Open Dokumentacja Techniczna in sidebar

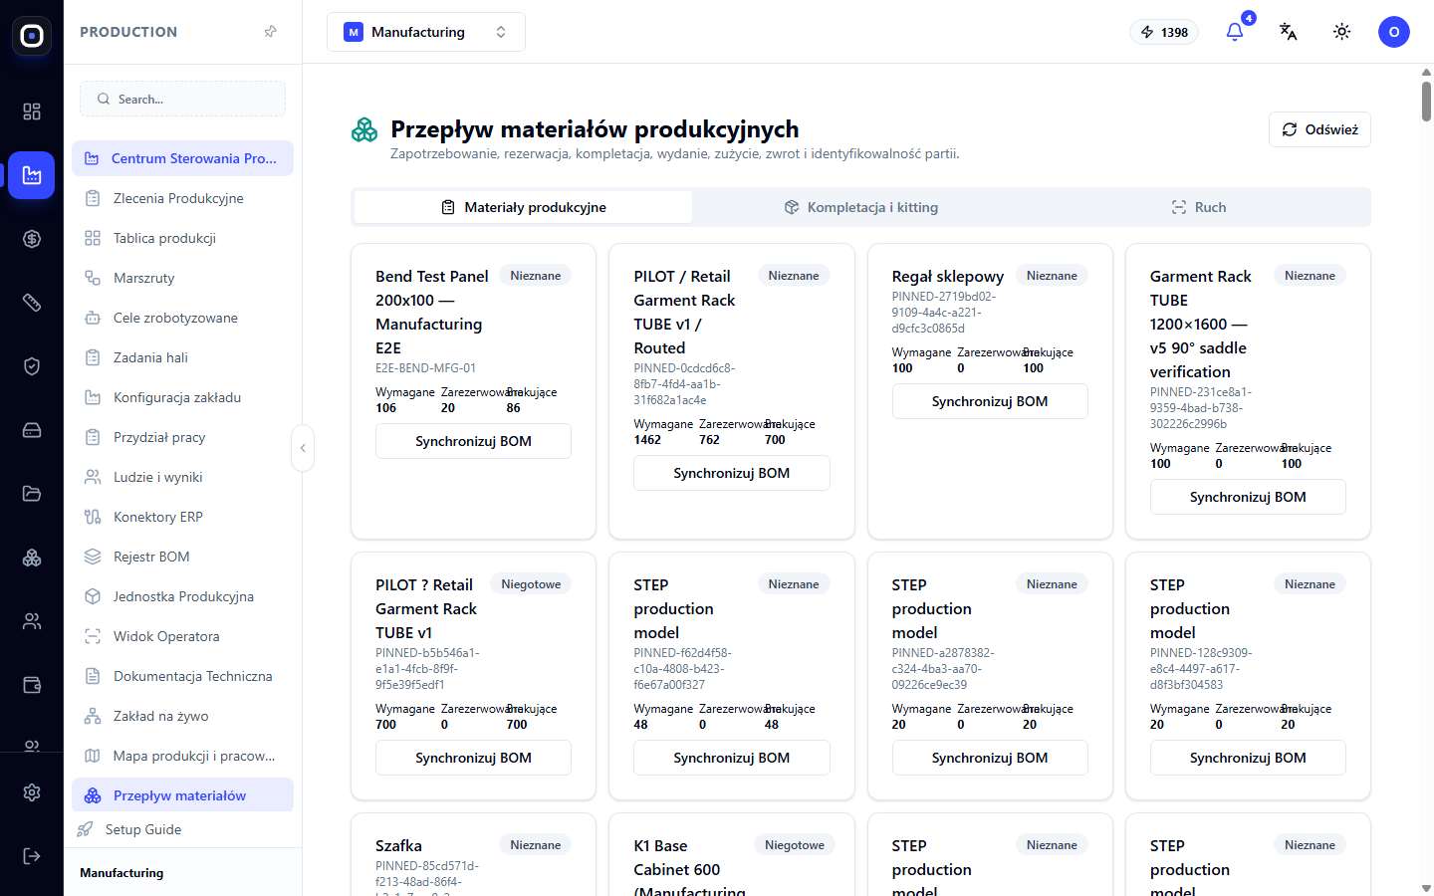[182, 676]
